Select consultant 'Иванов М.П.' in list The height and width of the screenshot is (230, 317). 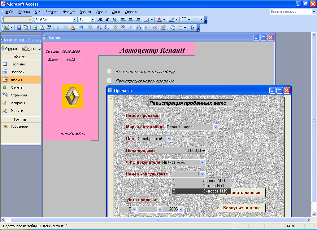[201, 180]
